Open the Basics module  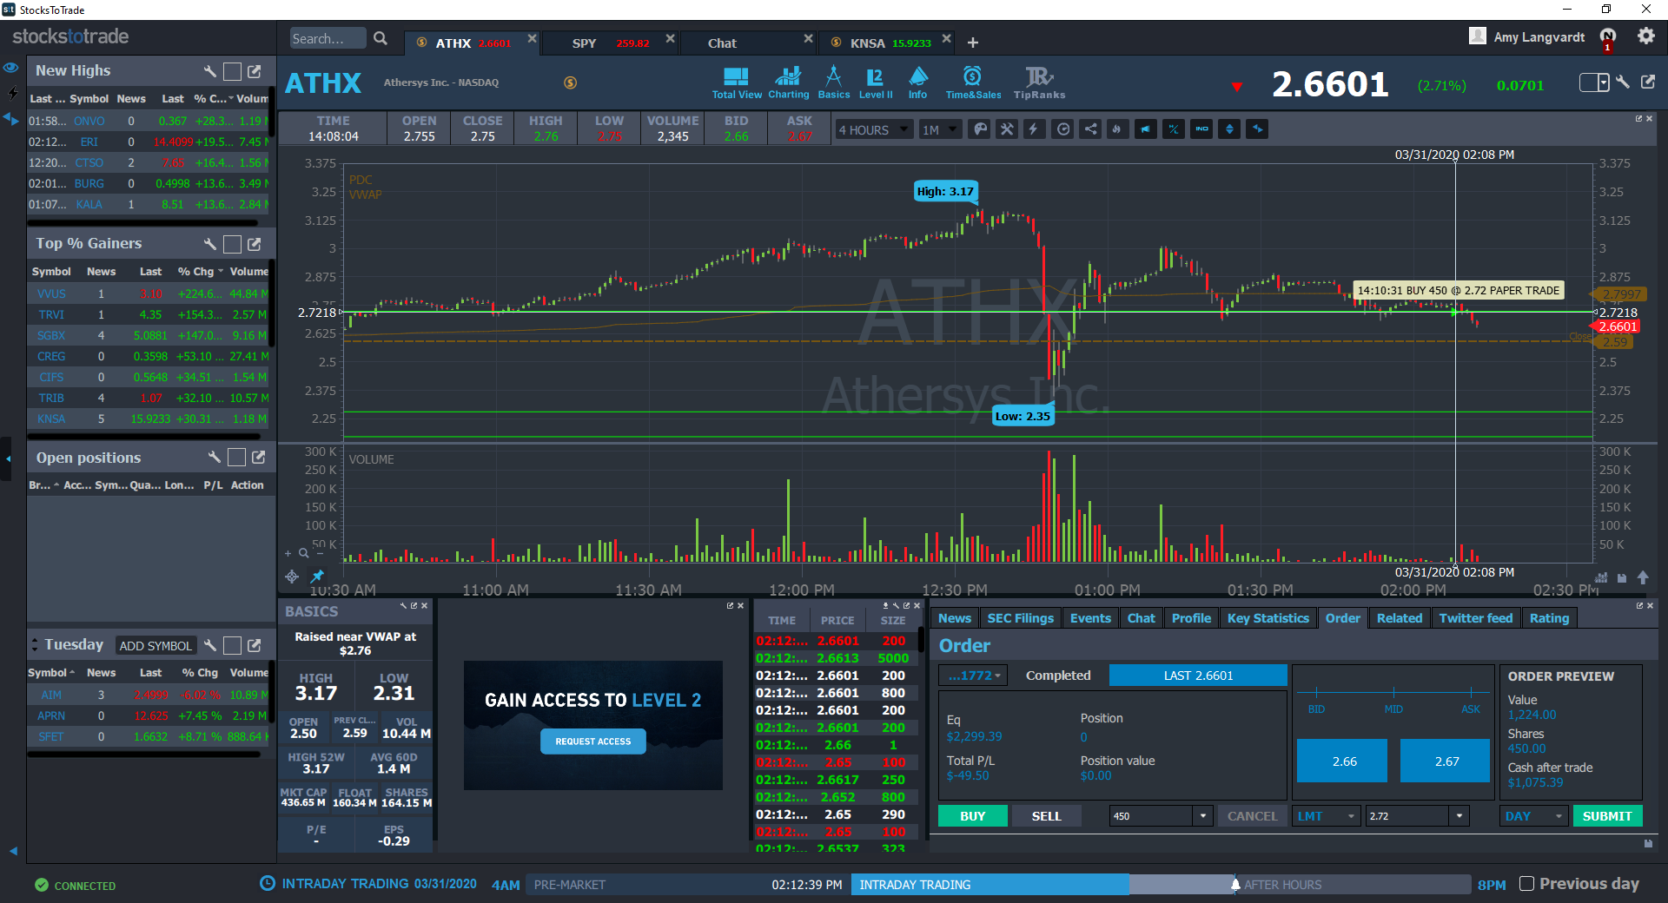click(x=833, y=82)
